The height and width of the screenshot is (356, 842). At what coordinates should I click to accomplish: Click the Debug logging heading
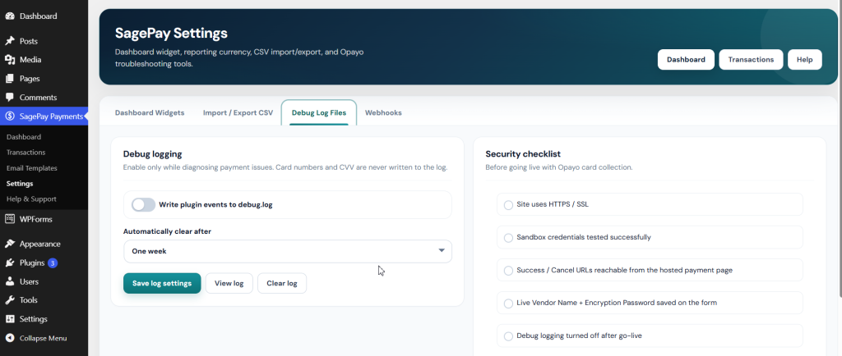[152, 154]
